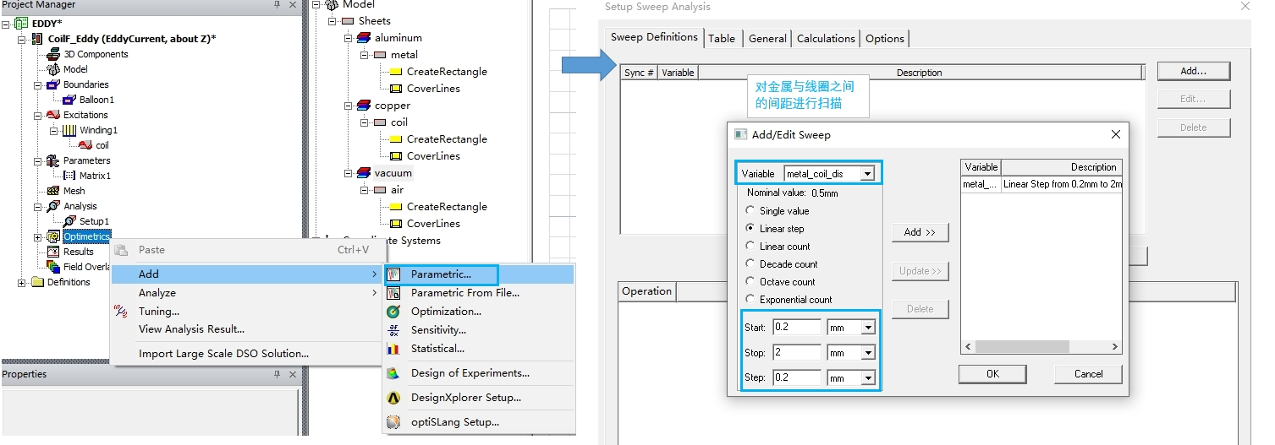Open the Variable dropdown metal_coil_dis
This screenshot has height=445, width=1275.
(x=866, y=174)
